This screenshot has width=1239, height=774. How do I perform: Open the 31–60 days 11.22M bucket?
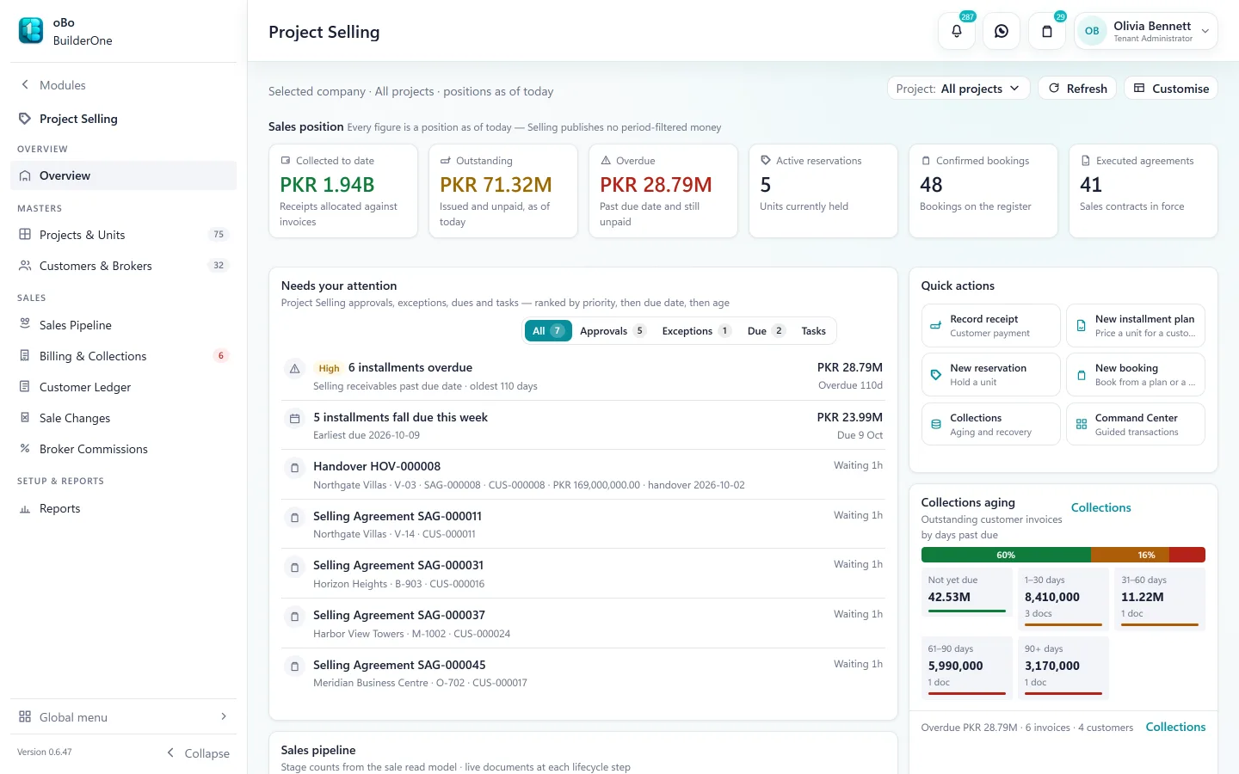pyautogui.click(x=1160, y=599)
